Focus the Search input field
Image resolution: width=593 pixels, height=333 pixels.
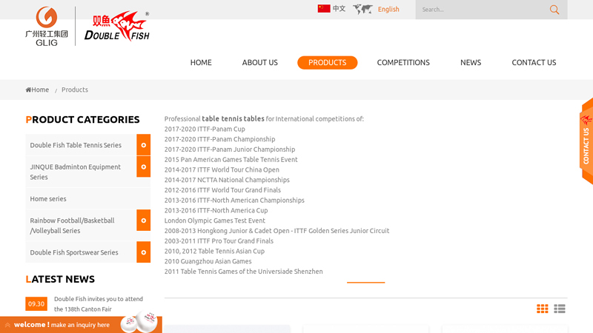(483, 10)
